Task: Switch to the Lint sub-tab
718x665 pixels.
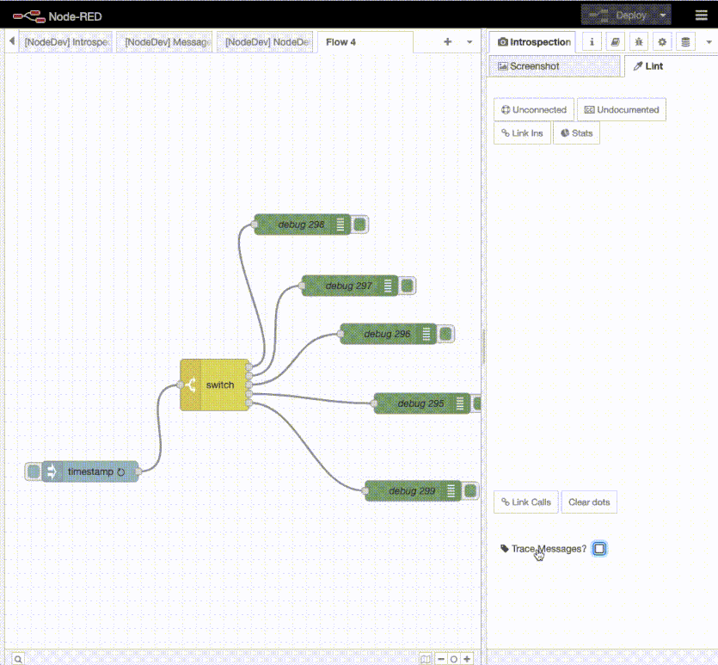Action: [671, 66]
